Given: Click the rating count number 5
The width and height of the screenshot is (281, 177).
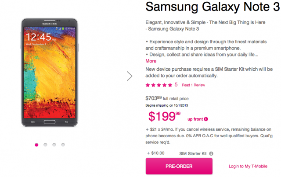Looking at the screenshot, I should click(x=176, y=85).
